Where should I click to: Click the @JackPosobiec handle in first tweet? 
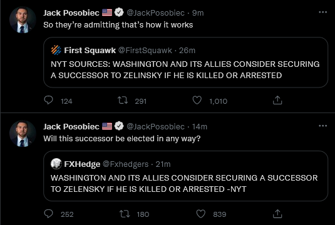(155, 12)
